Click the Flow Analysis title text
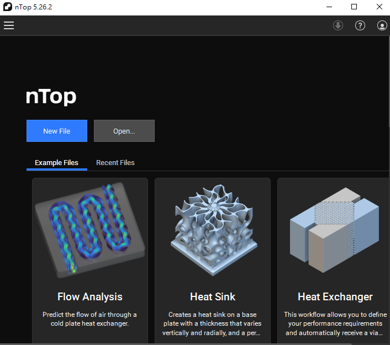 click(90, 296)
